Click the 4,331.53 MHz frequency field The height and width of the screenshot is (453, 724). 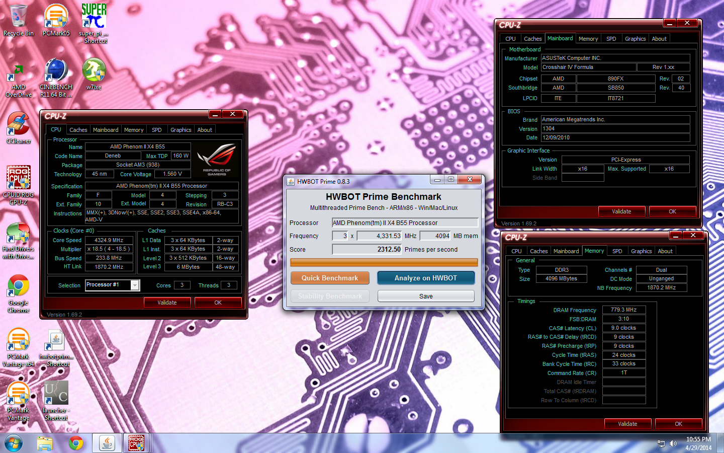380,236
